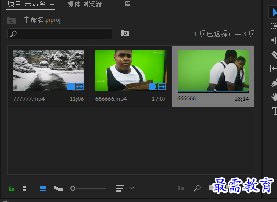Click the thumbnail zoom slider
Screen dimensions: 277x202
(88, 188)
